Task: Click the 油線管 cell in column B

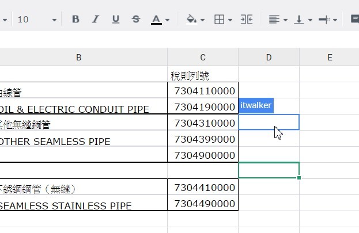Action: pyautogui.click(x=84, y=90)
